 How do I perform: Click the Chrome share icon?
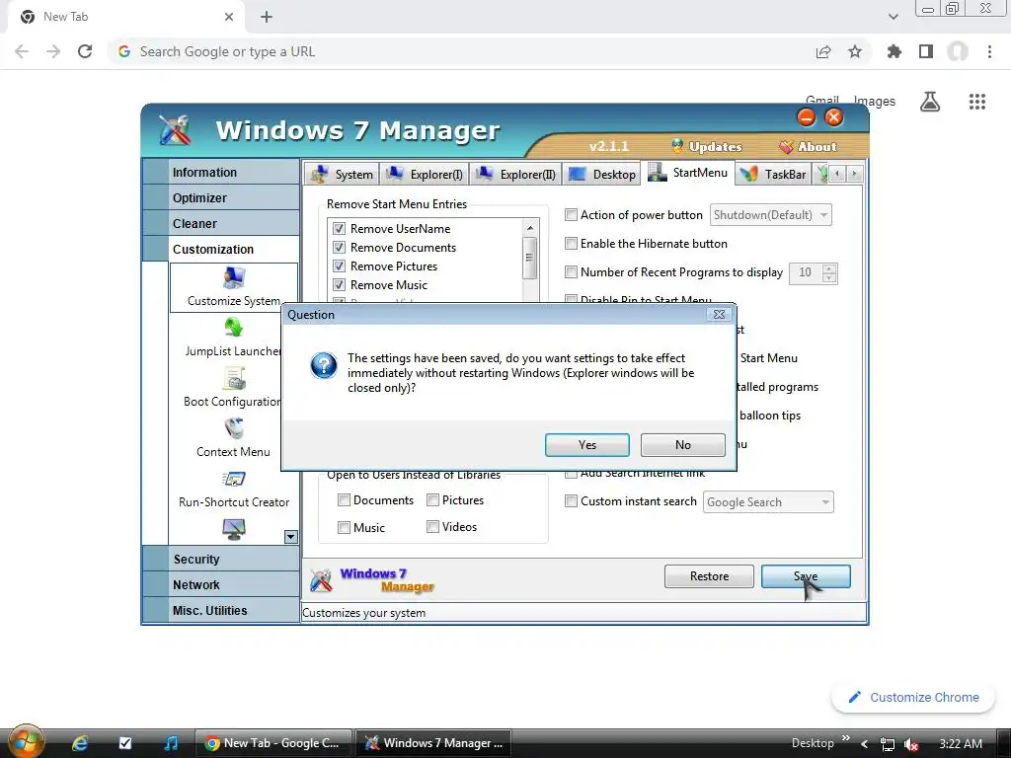pos(823,51)
